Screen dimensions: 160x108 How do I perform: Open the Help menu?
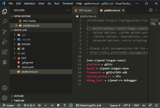pos(79,3)
